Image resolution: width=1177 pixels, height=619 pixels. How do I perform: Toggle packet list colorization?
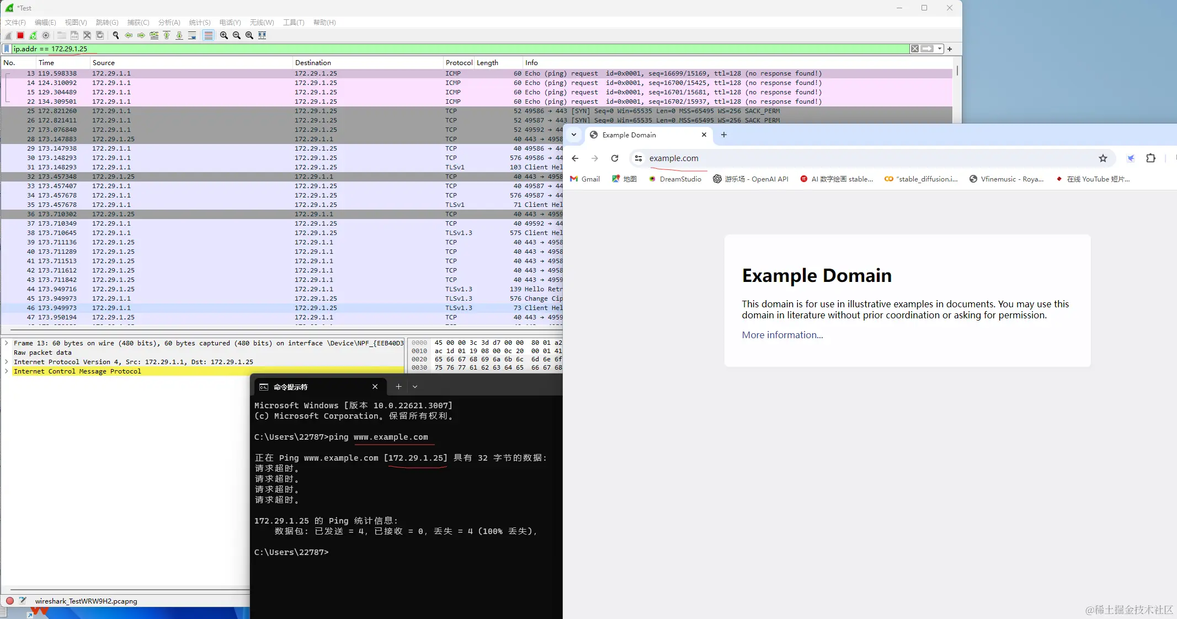tap(209, 35)
